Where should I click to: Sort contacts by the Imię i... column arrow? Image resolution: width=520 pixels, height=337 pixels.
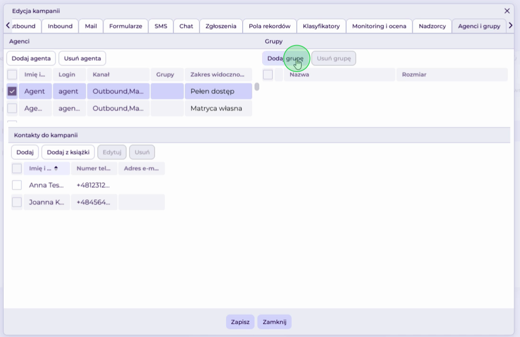(x=56, y=168)
